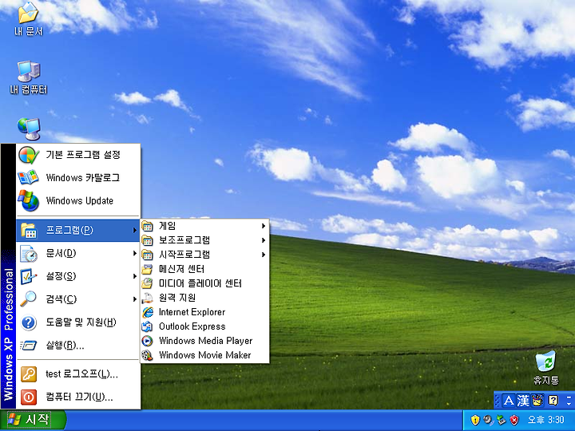Open Windows 카탈로그 text entry
Image resolution: width=575 pixels, height=431 pixels.
82,178
